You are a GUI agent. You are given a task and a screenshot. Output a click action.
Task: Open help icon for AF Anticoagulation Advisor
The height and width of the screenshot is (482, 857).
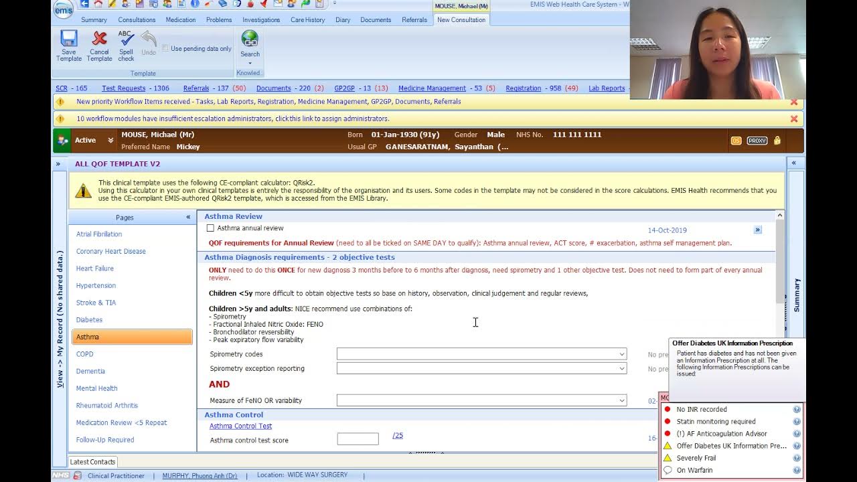(797, 434)
